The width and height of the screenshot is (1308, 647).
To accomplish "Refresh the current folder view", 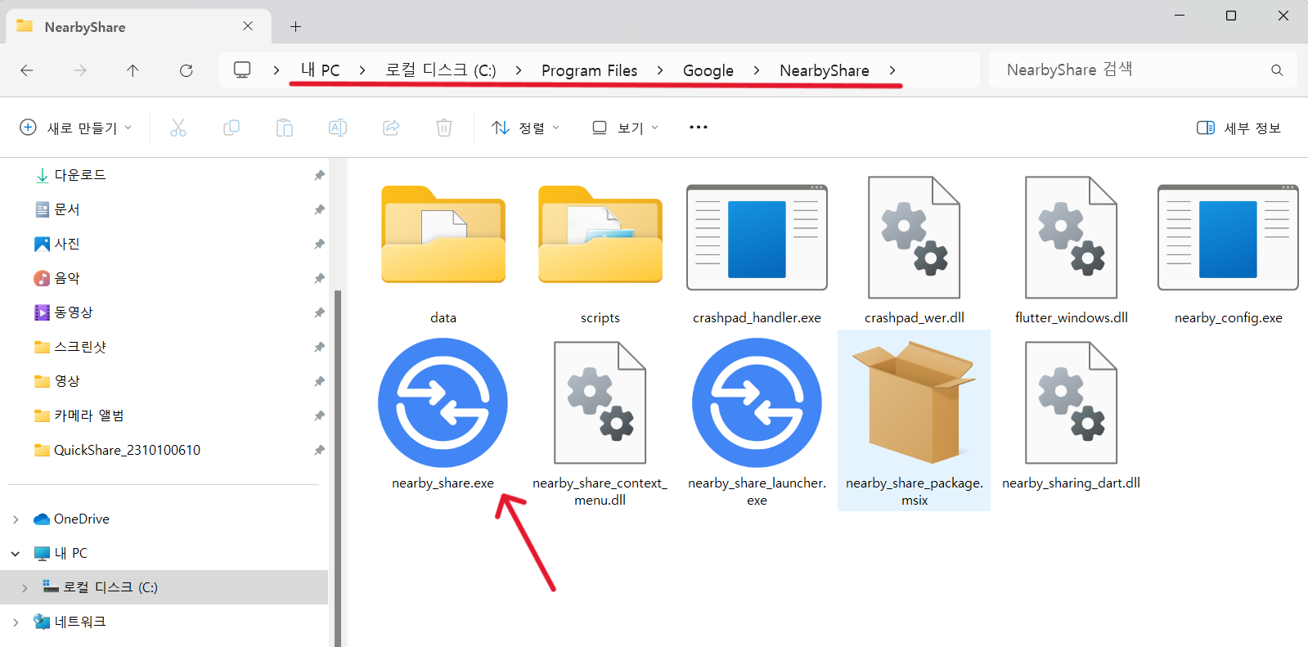I will pyautogui.click(x=187, y=70).
